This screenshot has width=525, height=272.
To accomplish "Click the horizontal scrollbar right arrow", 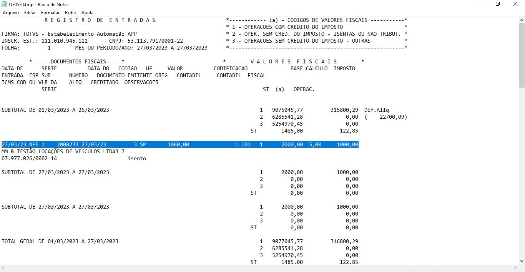I will pos(515,268).
